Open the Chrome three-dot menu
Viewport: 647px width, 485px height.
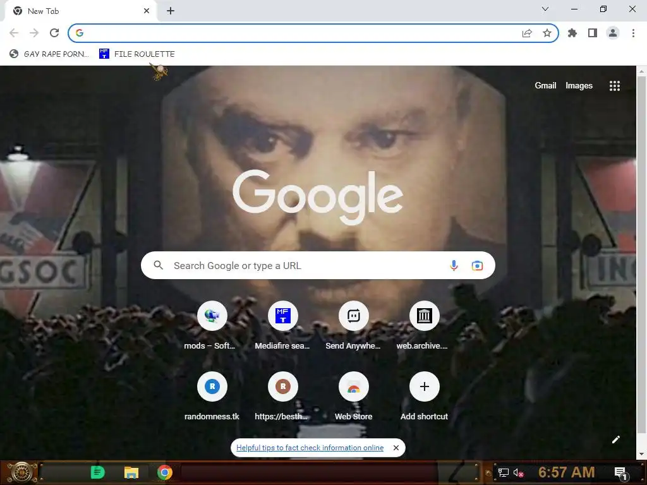coord(633,33)
